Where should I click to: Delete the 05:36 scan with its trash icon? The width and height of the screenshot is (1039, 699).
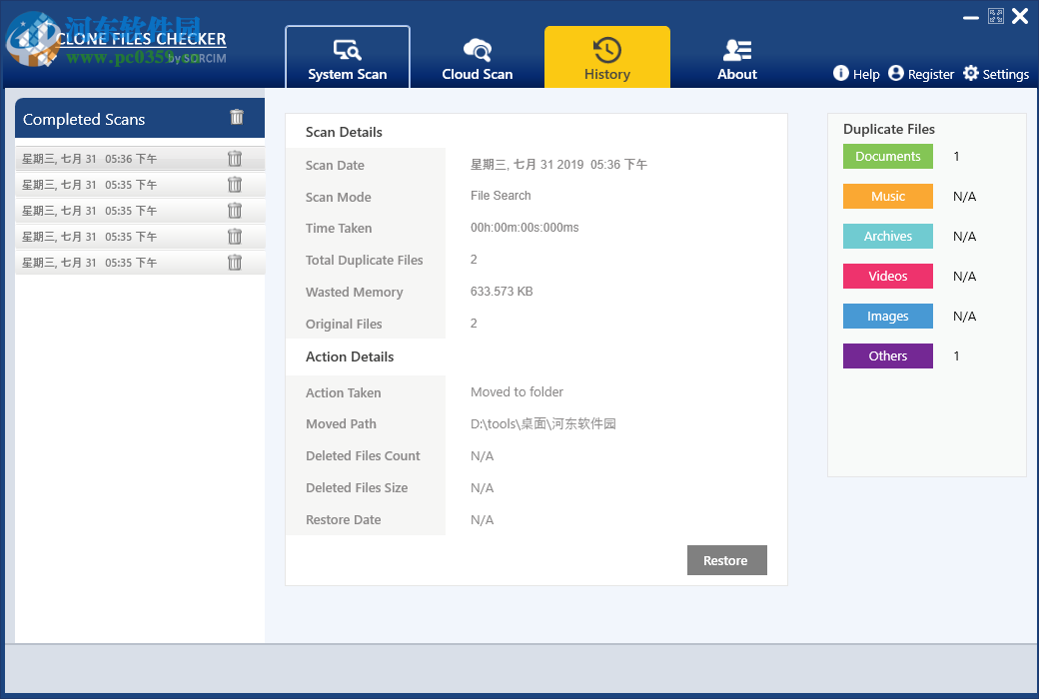(x=234, y=158)
